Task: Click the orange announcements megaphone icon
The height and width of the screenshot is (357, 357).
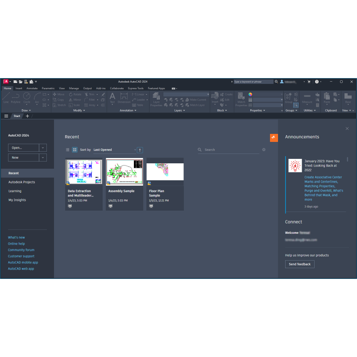Action: [274, 137]
